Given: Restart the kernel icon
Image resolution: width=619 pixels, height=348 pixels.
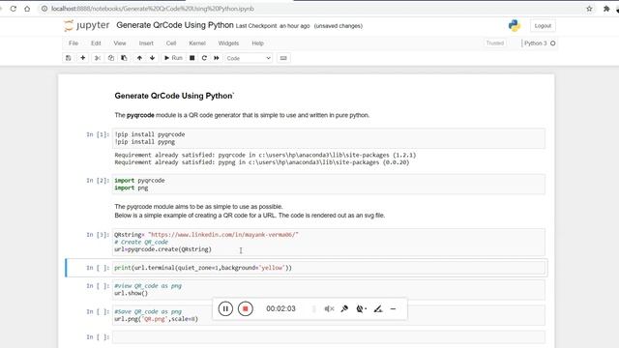Looking at the screenshot, I should pos(204,58).
